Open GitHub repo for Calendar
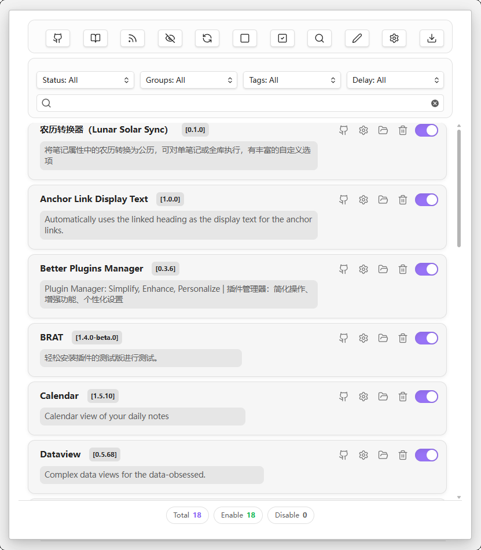This screenshot has height=550, width=481. 344,397
